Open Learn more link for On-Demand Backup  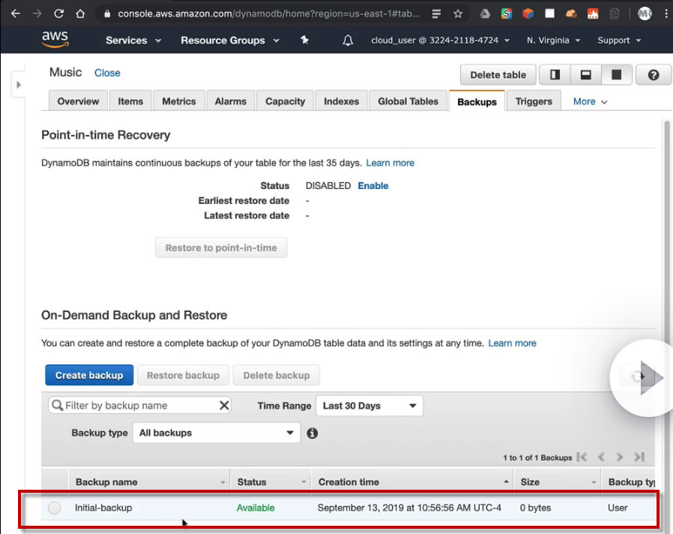pyautogui.click(x=512, y=343)
